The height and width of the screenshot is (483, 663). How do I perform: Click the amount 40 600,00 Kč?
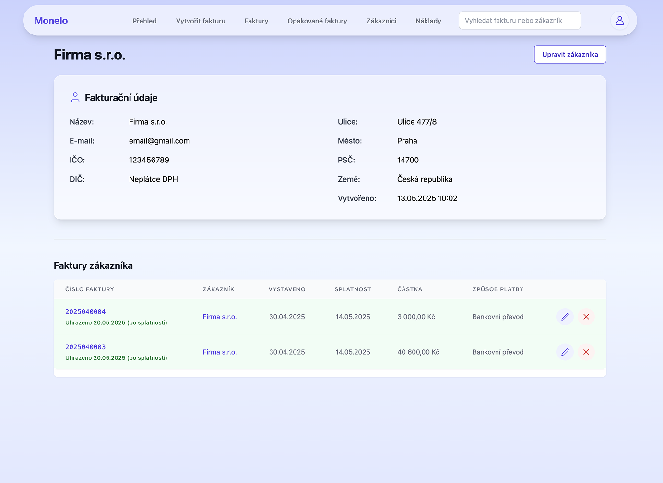tap(418, 352)
